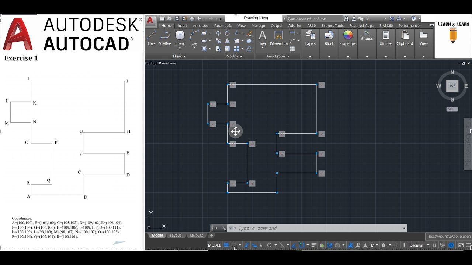
Task: Click the customize wrench icon on command line
Action: (x=223, y=228)
